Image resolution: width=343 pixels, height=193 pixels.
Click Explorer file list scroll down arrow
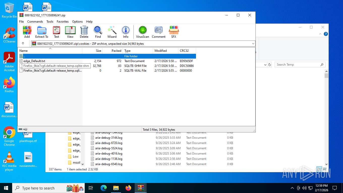pyautogui.click(x=326, y=164)
